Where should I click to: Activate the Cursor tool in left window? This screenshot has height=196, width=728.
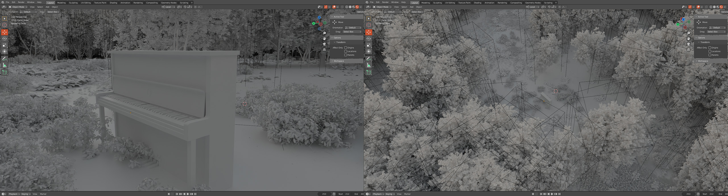(5, 25)
